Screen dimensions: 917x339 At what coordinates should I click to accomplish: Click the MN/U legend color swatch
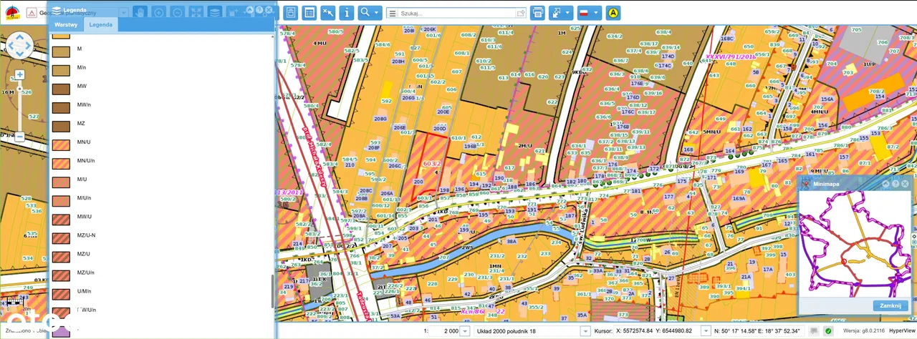pyautogui.click(x=61, y=142)
